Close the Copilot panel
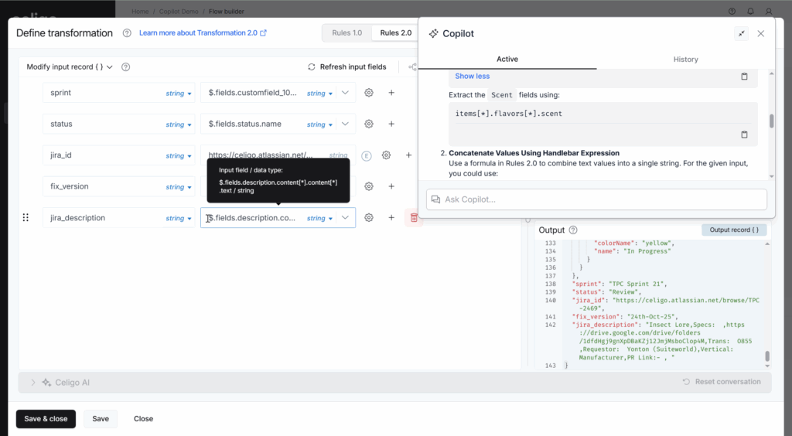The height and width of the screenshot is (436, 792). coord(761,33)
